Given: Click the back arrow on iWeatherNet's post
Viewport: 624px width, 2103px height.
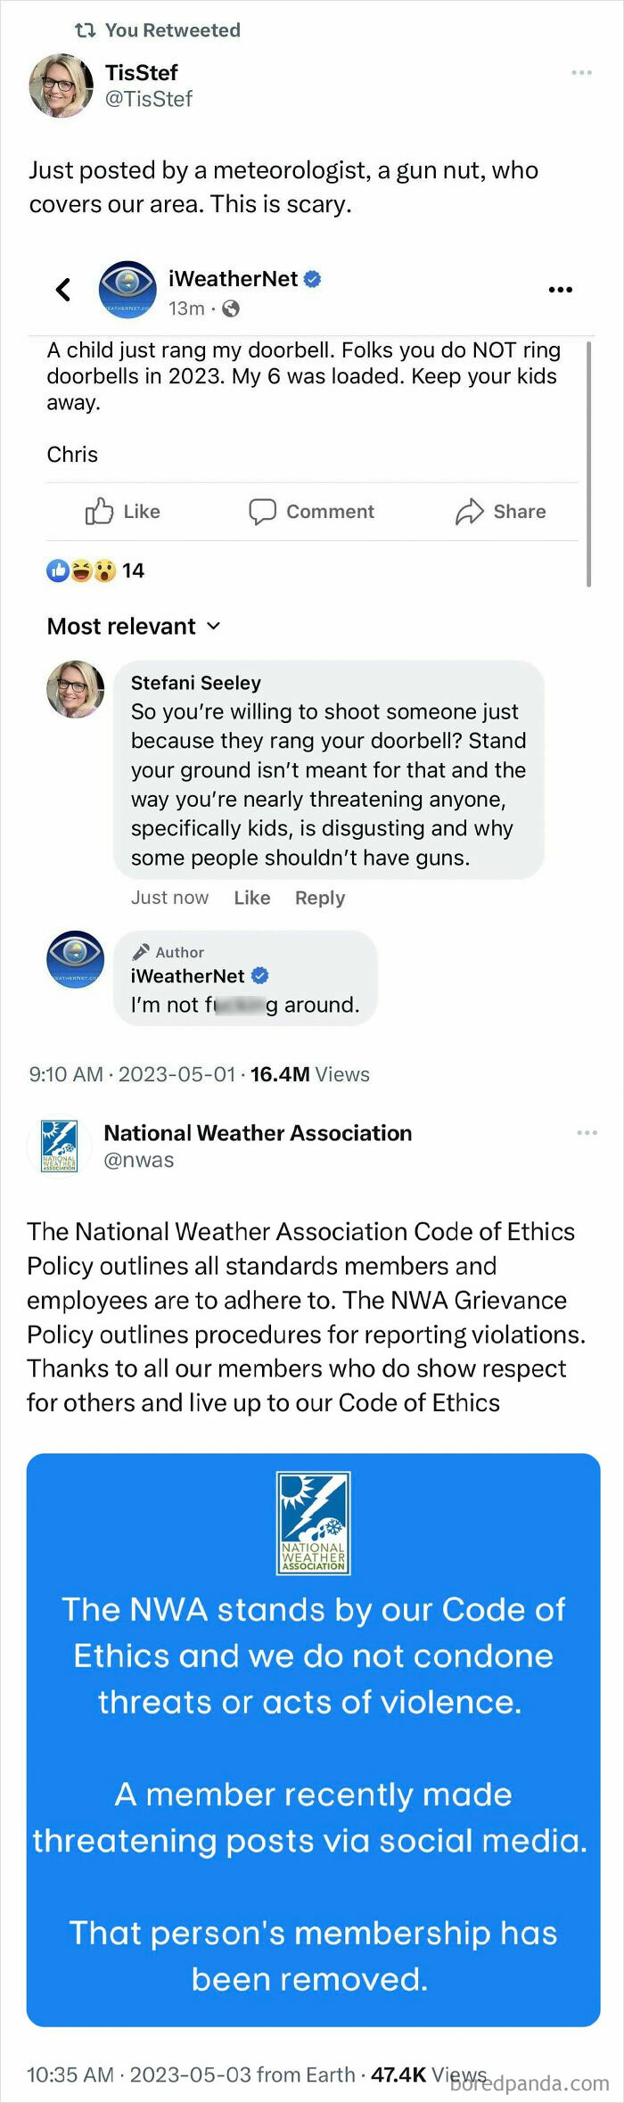Looking at the screenshot, I should click(63, 289).
